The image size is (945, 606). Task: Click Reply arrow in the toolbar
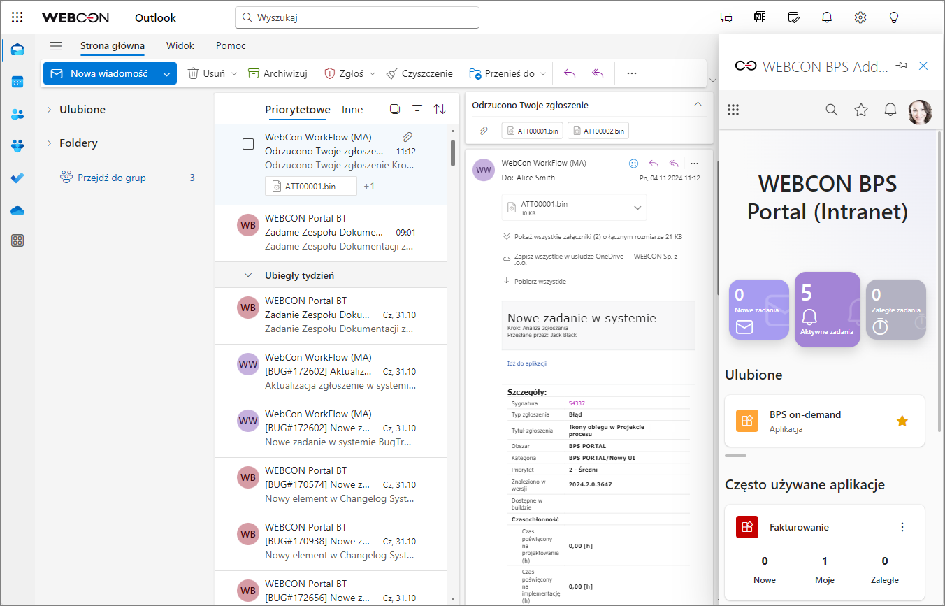point(570,73)
